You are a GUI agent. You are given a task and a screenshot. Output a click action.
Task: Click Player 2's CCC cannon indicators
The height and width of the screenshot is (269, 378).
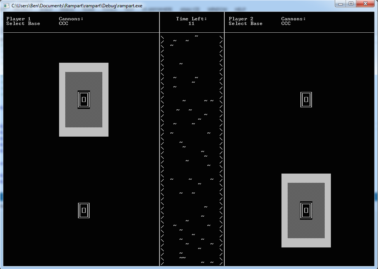286,23
